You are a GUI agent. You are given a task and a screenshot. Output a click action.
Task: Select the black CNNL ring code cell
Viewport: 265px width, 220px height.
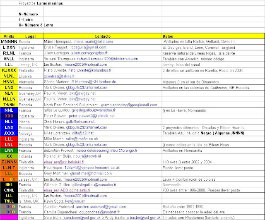(9, 190)
